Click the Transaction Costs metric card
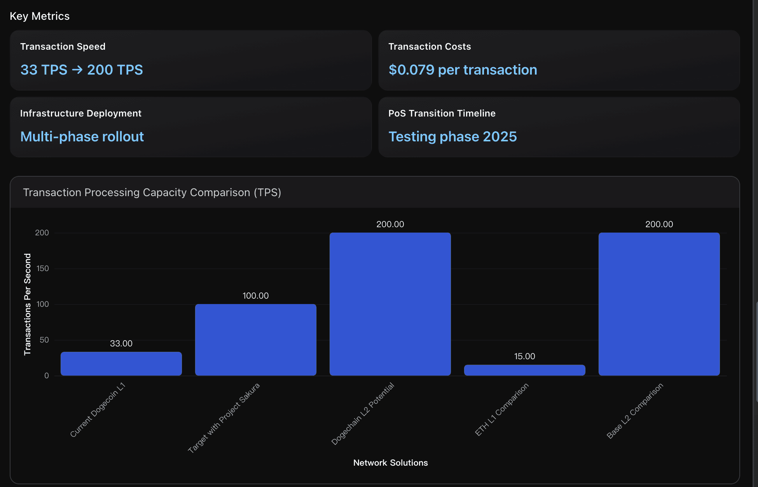The height and width of the screenshot is (487, 758). tap(559, 60)
